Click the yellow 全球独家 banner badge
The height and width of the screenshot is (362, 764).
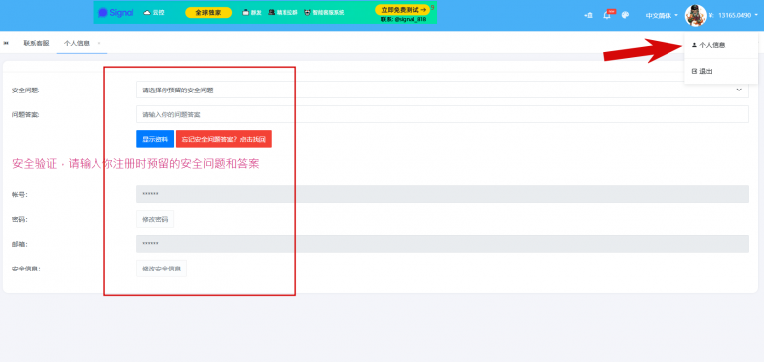pyautogui.click(x=208, y=13)
